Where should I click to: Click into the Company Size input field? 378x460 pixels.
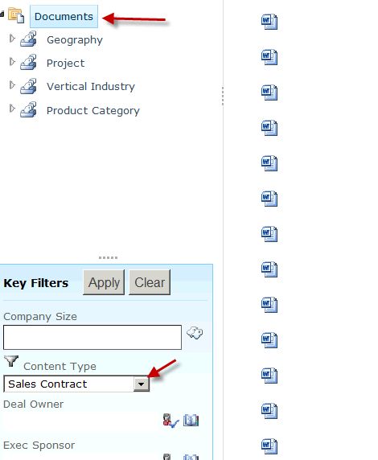pos(92,337)
